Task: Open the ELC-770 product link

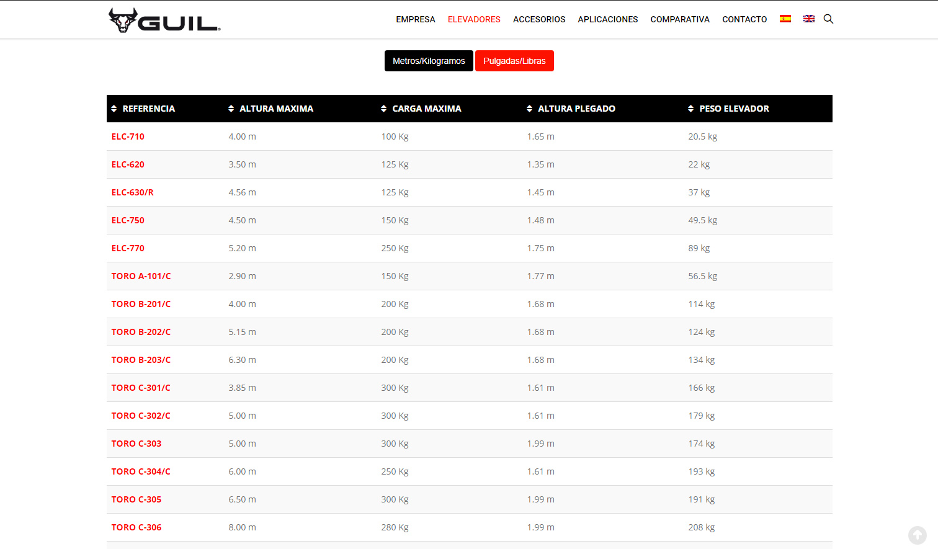Action: (x=128, y=248)
